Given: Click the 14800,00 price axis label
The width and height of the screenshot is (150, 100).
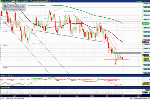Looking at the screenshot, I should coord(146,61).
